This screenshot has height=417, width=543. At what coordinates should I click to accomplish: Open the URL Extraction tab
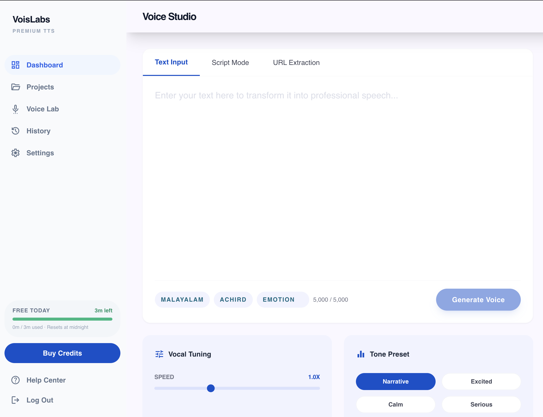[x=296, y=63]
